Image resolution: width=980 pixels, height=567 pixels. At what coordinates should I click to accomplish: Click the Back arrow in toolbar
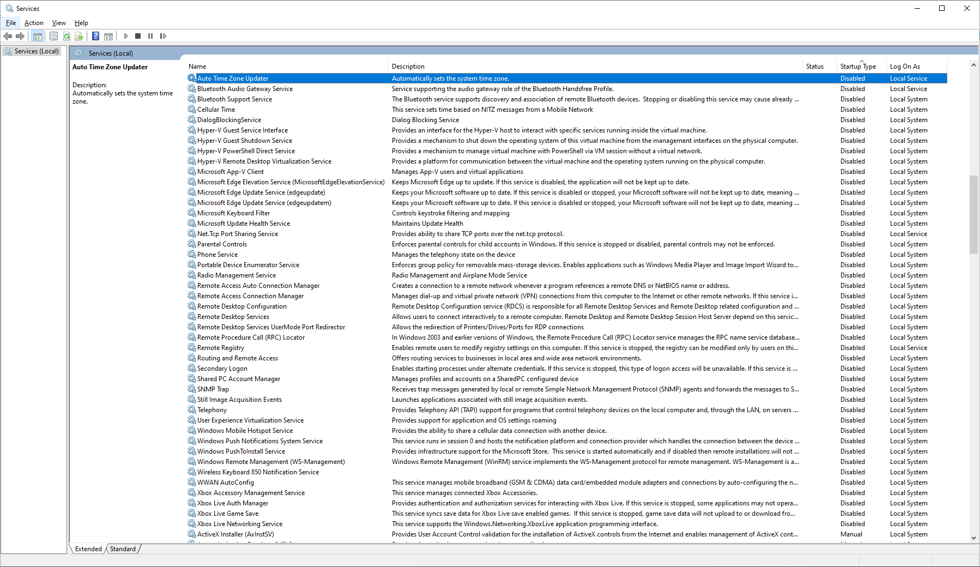[x=8, y=36]
